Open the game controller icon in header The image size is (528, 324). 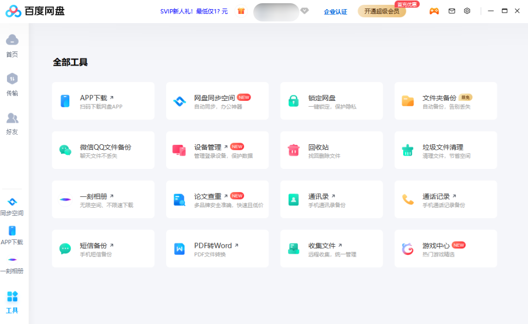[434, 11]
